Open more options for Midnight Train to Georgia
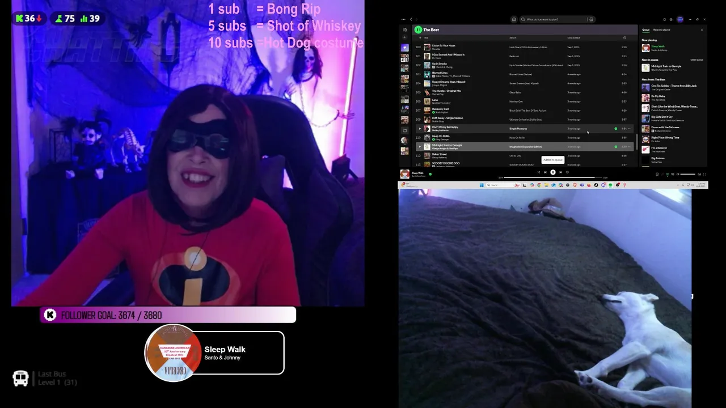This screenshot has height=408, width=726. click(630, 147)
